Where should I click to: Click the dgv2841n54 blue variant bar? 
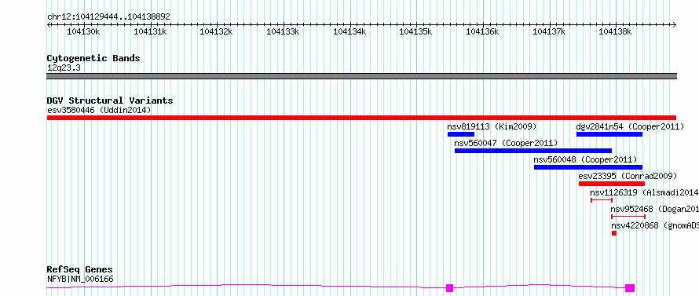point(609,134)
